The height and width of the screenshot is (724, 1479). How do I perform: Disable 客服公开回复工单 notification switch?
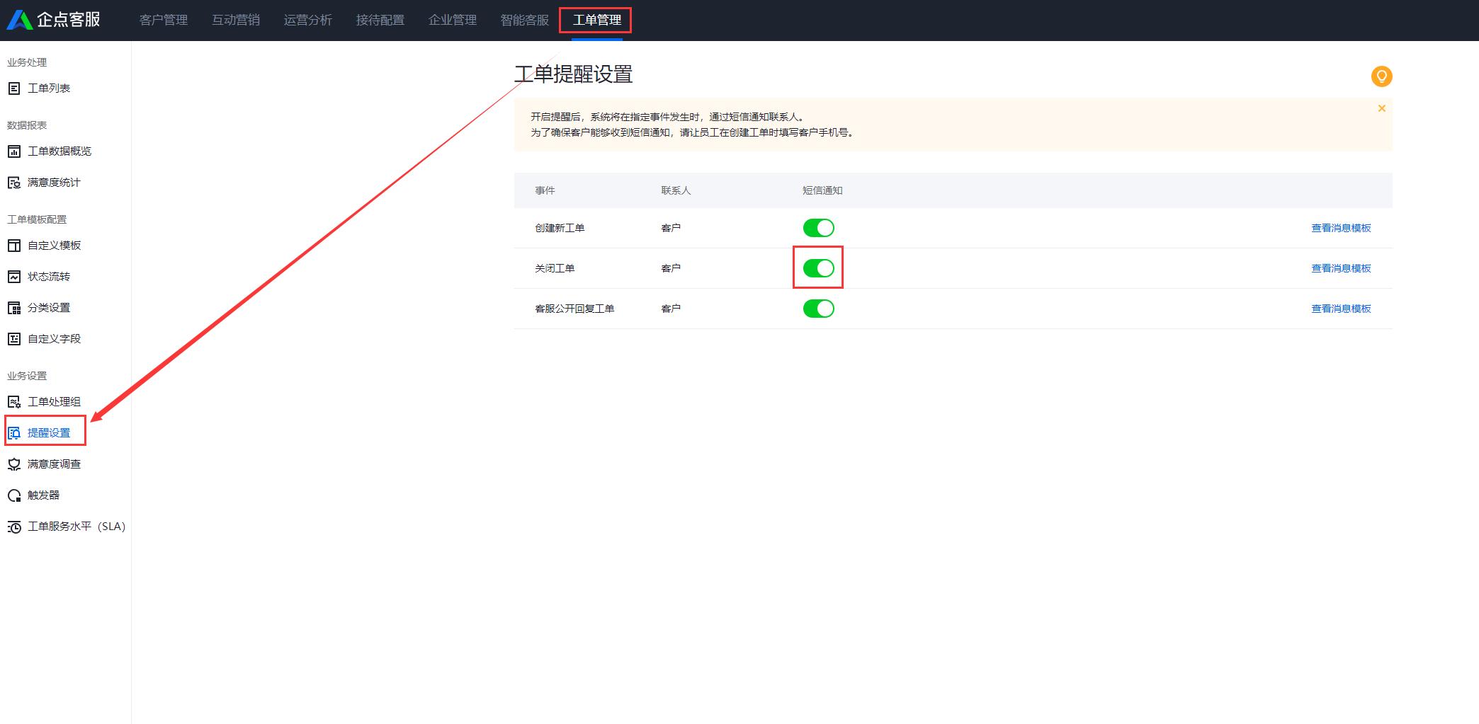point(818,308)
